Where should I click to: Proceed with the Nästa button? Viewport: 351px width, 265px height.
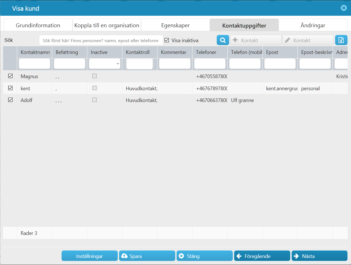[x=320, y=256]
